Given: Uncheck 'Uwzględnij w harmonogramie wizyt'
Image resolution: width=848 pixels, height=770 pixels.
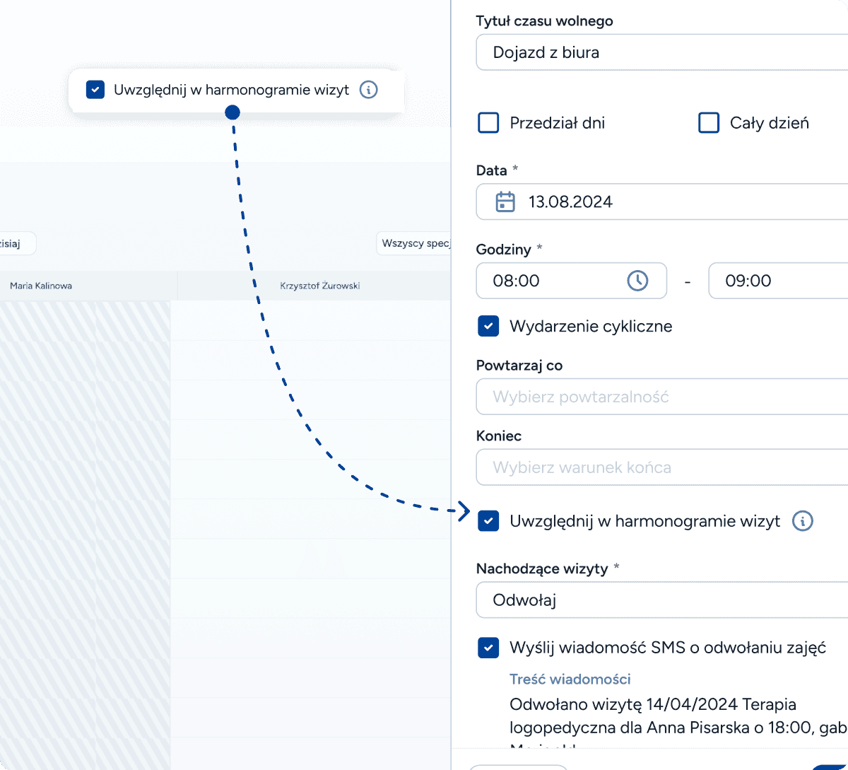Looking at the screenshot, I should tap(488, 521).
